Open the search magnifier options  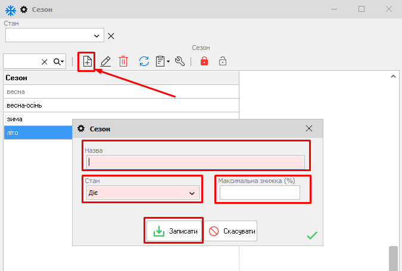pyautogui.click(x=58, y=62)
